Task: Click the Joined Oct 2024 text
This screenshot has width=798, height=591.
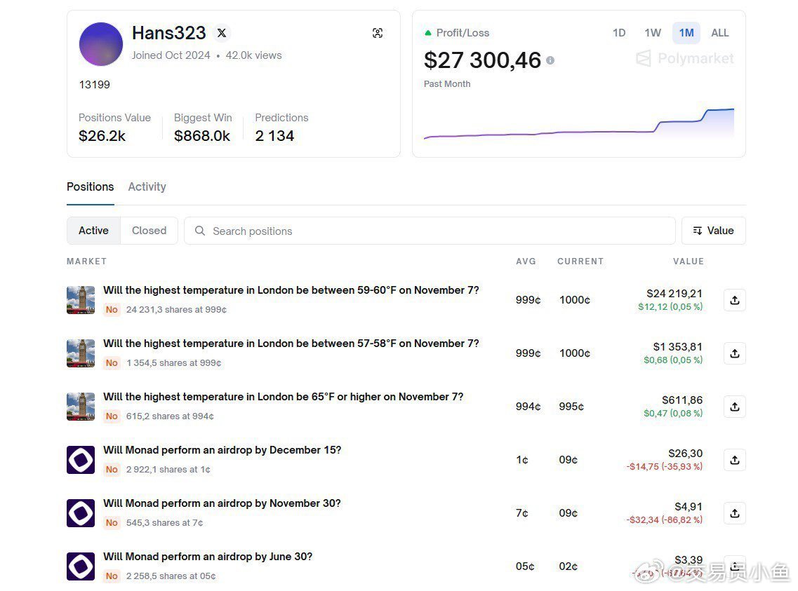Action: click(171, 55)
